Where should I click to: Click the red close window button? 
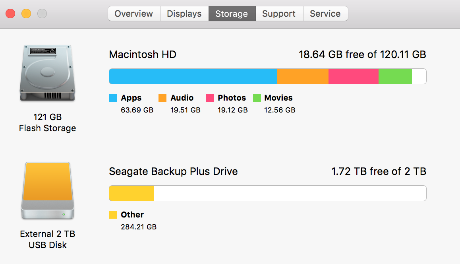10,14
